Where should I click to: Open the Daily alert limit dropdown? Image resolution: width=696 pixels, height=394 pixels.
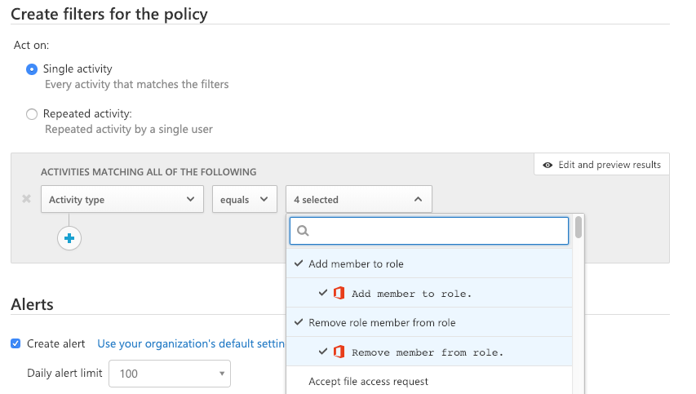[170, 374]
